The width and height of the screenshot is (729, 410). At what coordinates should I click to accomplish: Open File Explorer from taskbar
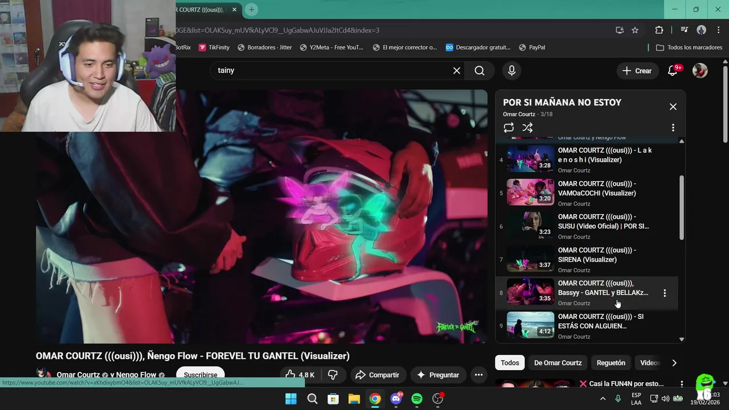(x=354, y=399)
